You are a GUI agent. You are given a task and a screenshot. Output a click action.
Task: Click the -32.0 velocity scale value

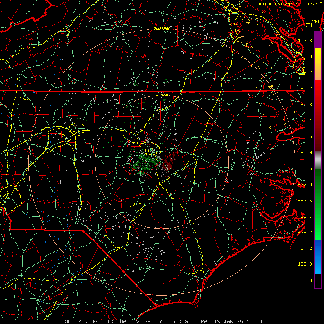coord(305,185)
